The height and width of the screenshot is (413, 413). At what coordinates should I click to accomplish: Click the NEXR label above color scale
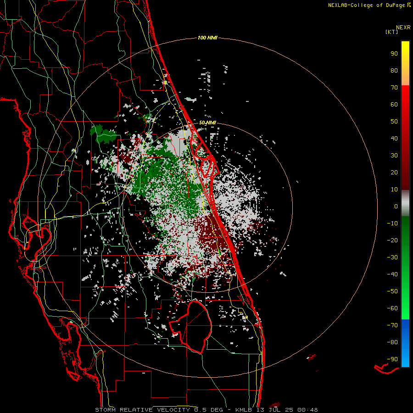tap(403, 28)
